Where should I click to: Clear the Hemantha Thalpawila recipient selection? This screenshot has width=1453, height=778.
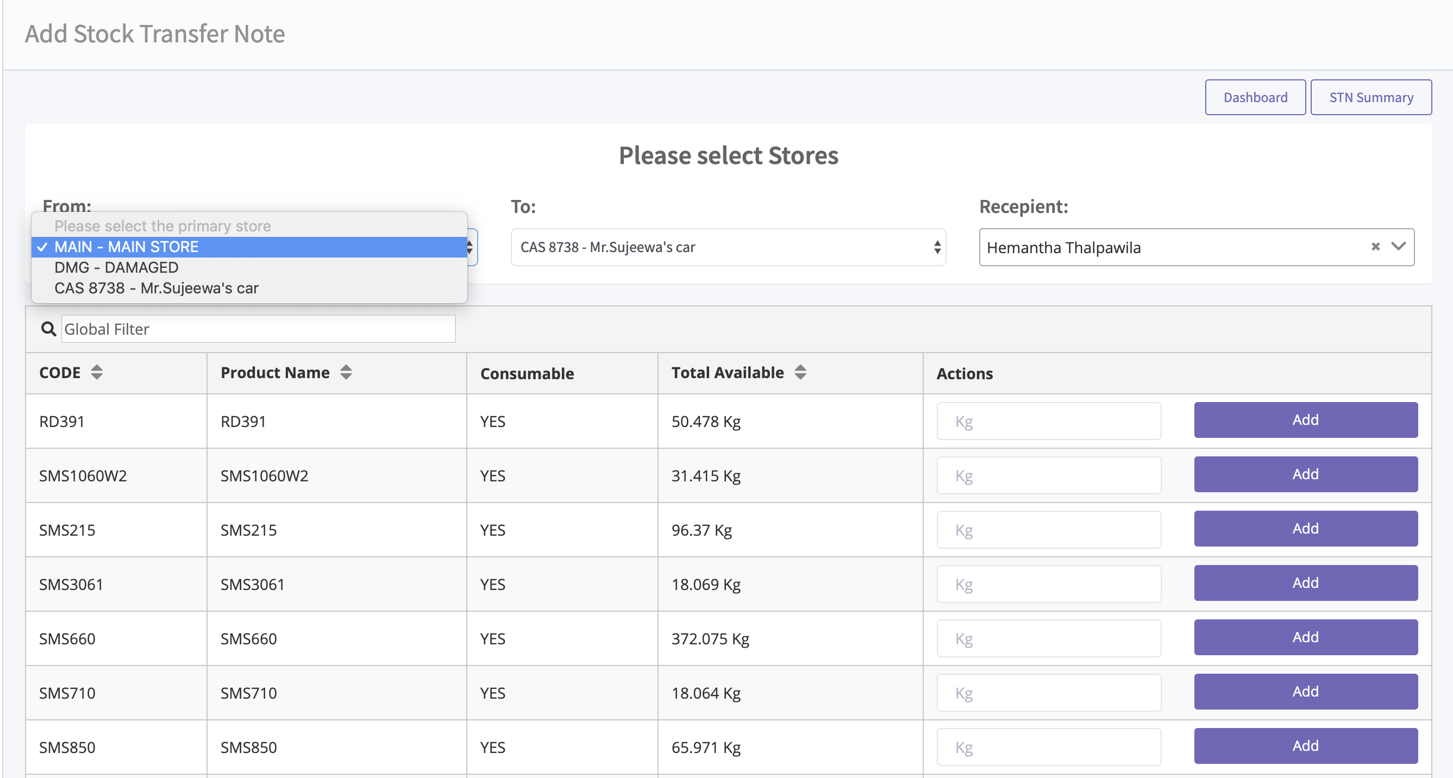coord(1375,247)
